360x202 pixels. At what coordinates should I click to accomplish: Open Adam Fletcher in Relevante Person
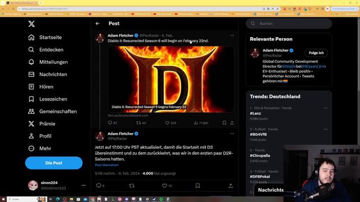pyautogui.click(x=276, y=50)
